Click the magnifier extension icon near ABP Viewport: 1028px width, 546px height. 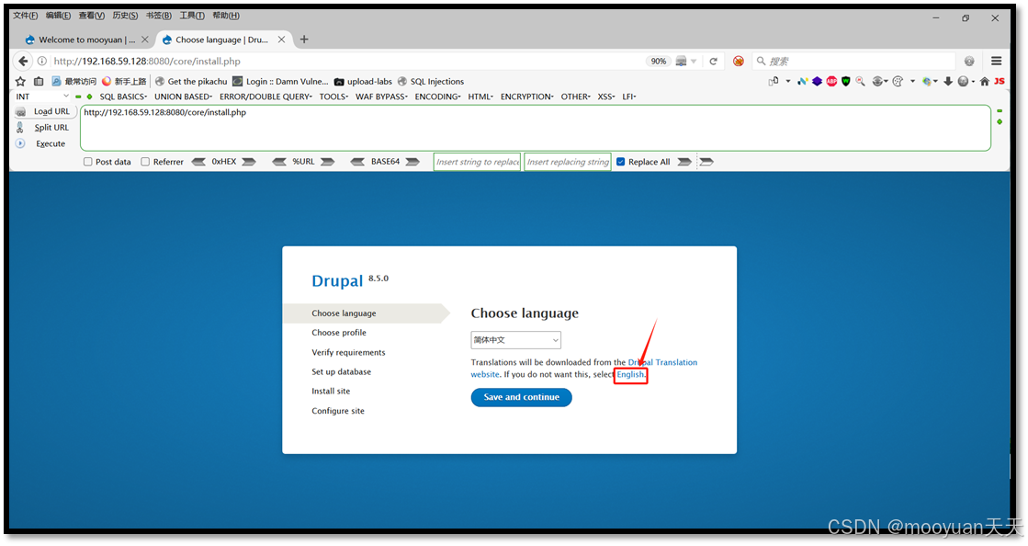[860, 82]
